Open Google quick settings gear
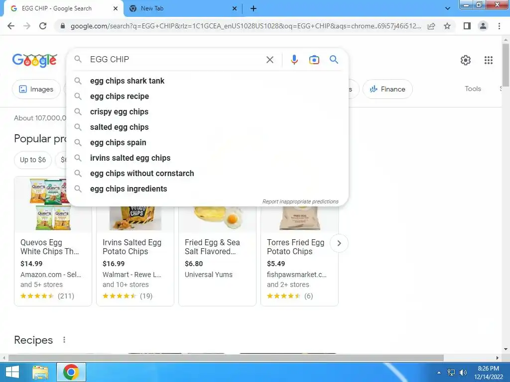Screen dimensions: 510x382 point(466,60)
